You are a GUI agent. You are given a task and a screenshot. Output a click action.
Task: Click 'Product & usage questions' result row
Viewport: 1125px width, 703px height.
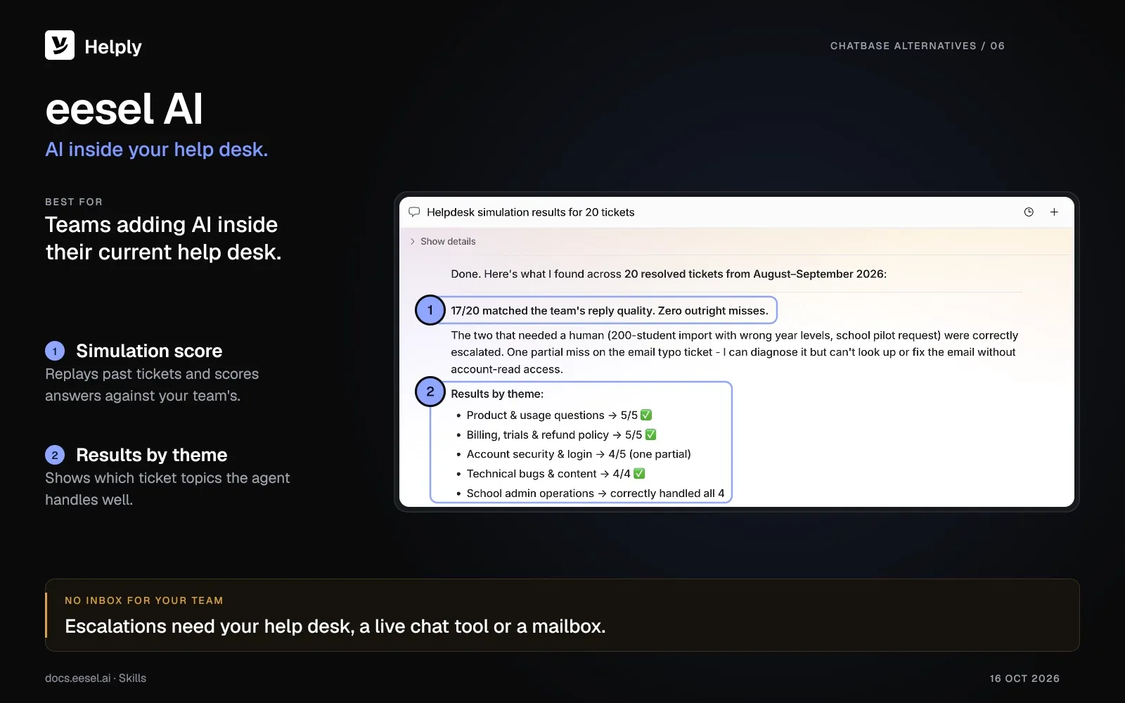(554, 415)
